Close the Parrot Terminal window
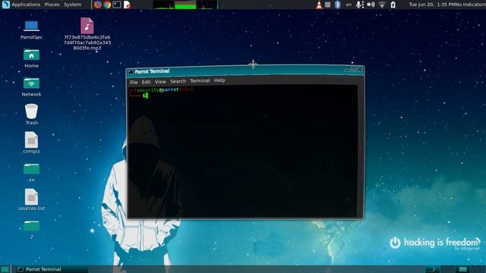 [x=360, y=69]
